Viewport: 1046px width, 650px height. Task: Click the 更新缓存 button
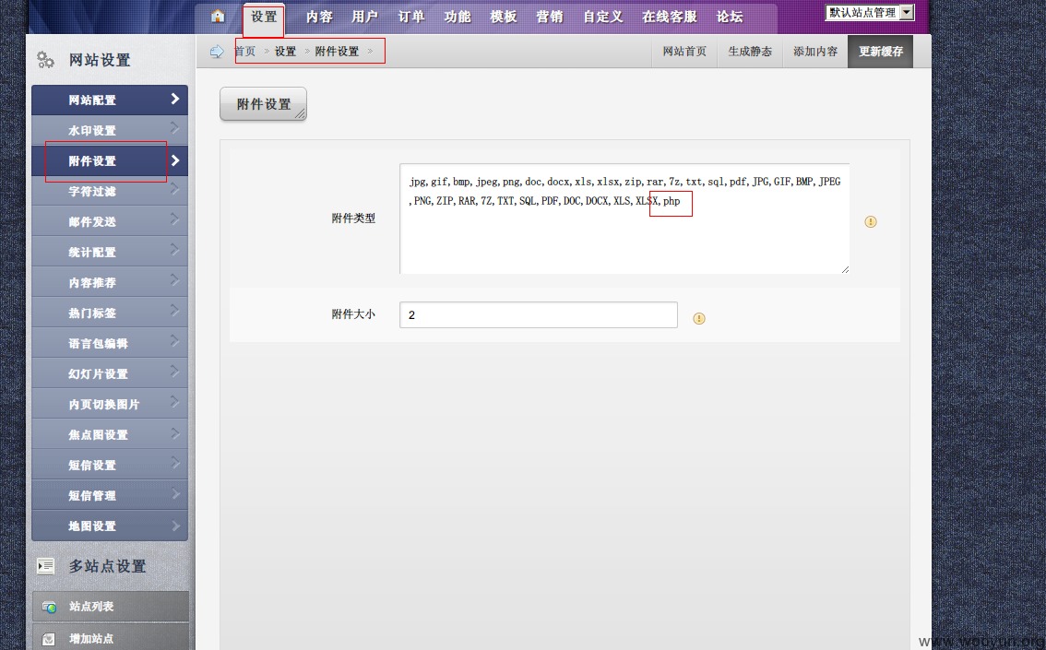coord(881,52)
